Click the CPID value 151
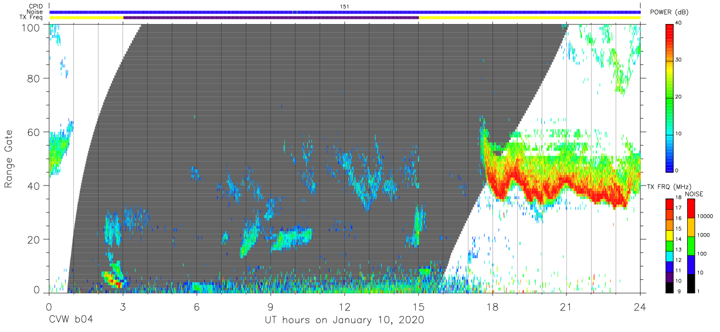 point(345,6)
